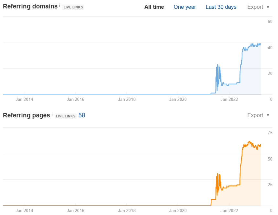Click the 75 value on pages y-axis

click(270, 133)
